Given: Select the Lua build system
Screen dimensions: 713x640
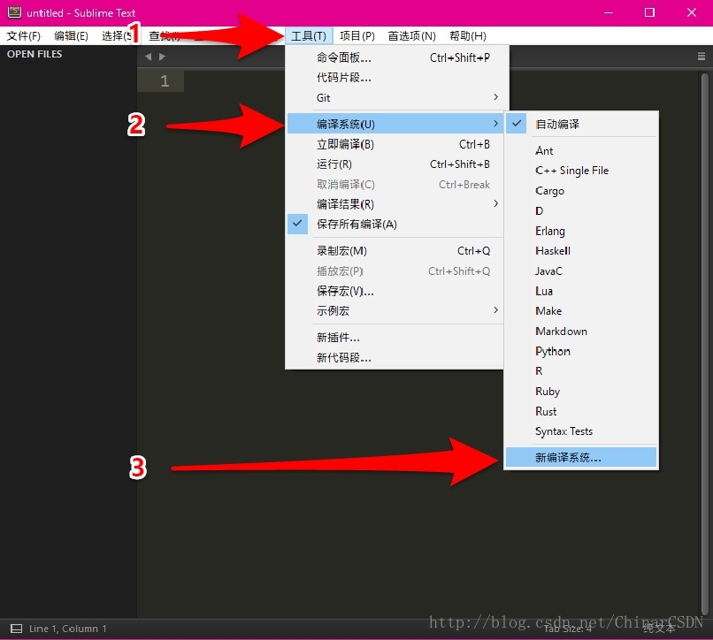Looking at the screenshot, I should 581,291.
